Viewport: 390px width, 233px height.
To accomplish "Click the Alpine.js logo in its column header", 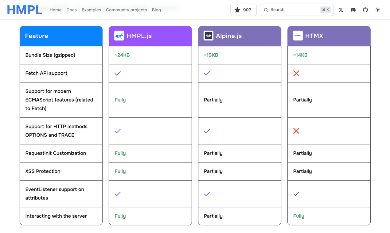I will coord(208,36).
